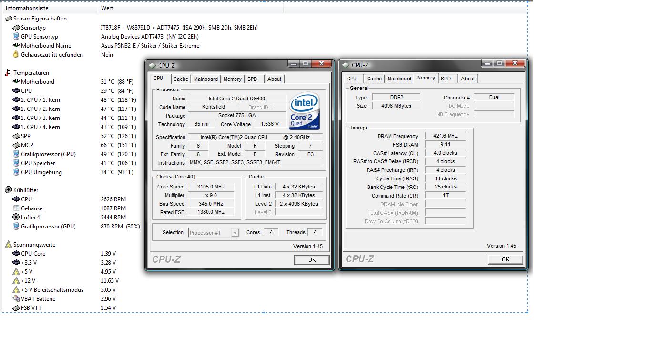
Task: Click the Intel Core 2 Quad logo
Action: [304, 111]
